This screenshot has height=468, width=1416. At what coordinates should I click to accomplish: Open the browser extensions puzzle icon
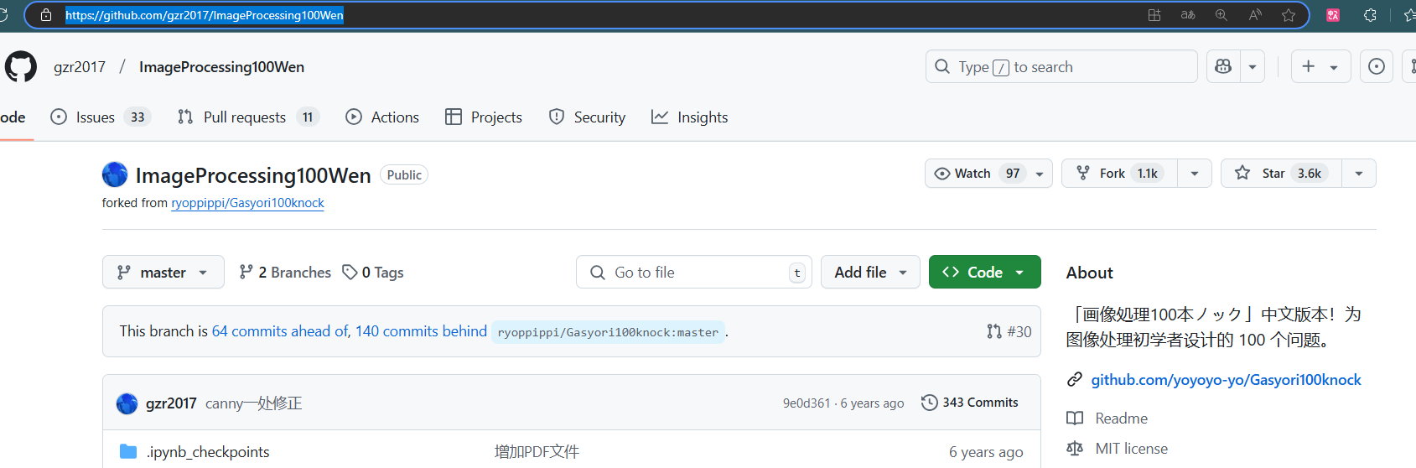pos(1370,15)
